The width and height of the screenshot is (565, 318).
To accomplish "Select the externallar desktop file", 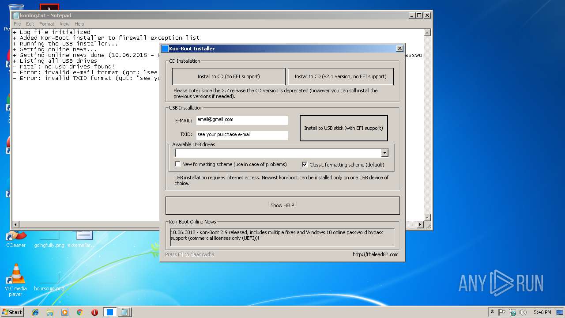I will (x=83, y=239).
